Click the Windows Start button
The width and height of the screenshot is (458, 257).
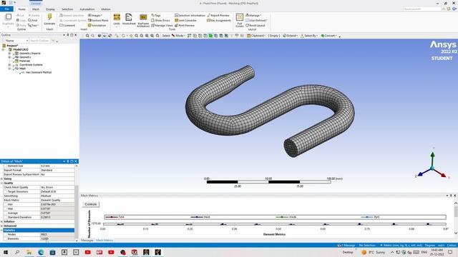click(x=5, y=252)
